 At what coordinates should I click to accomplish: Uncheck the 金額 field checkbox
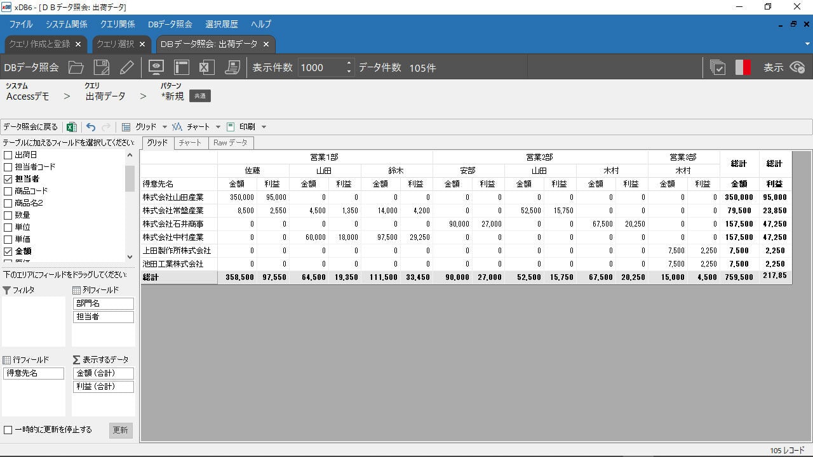tap(8, 251)
